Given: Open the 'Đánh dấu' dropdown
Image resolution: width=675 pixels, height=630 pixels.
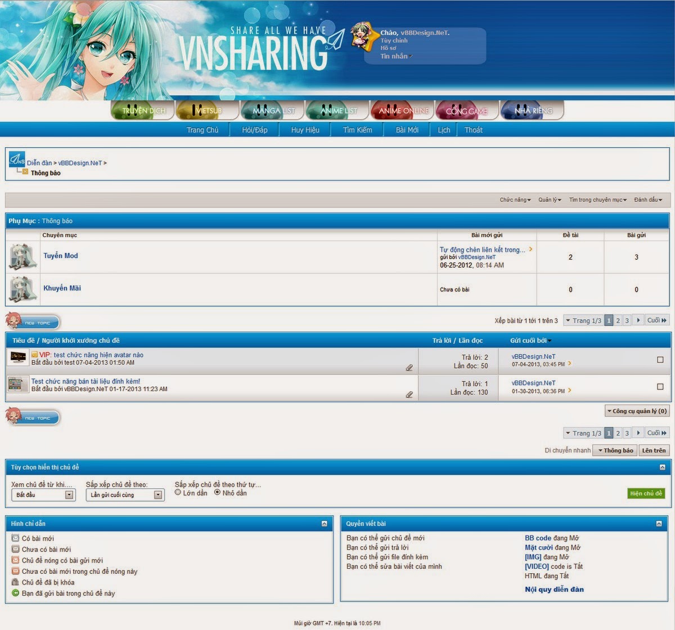Looking at the screenshot, I should 648,200.
